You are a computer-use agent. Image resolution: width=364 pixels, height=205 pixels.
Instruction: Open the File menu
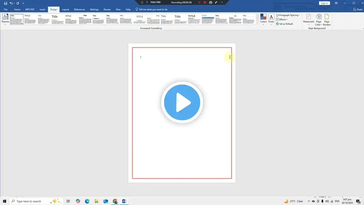pyautogui.click(x=6, y=9)
